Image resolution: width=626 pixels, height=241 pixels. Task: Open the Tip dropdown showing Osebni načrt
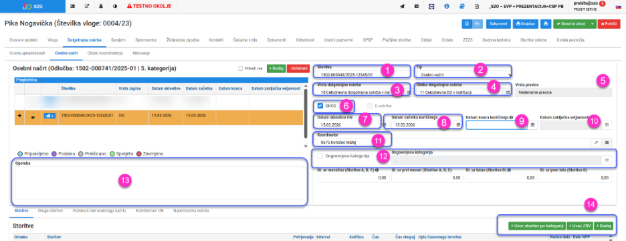[x=463, y=74]
